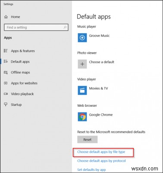Open Choose default apps by file type
163x173 pixels.
click(101, 152)
